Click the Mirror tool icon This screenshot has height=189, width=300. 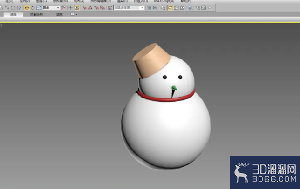click(x=149, y=7)
